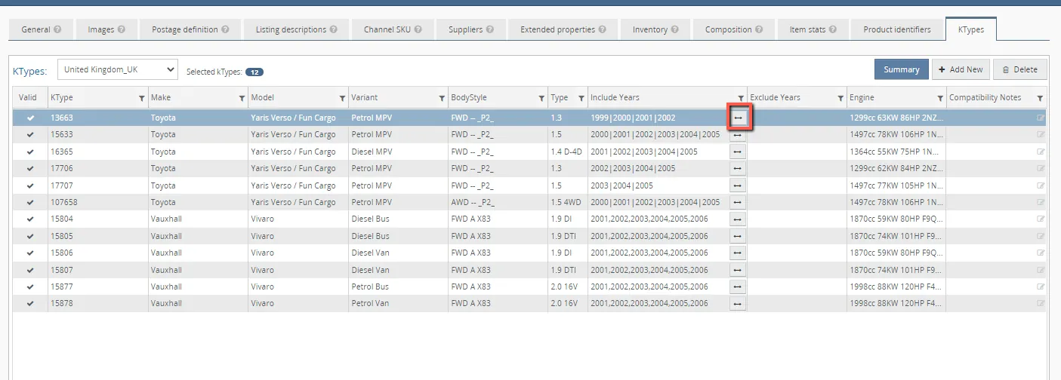Open the year range editor for KType 16365
Screen dimensions: 1061x380
click(738, 152)
